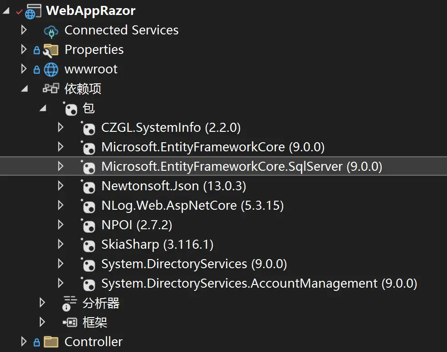447x352 pixels.
Task: Expand the Controller folder
Action: [24, 342]
